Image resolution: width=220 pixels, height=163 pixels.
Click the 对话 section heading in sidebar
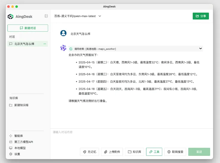[x=12, y=37]
